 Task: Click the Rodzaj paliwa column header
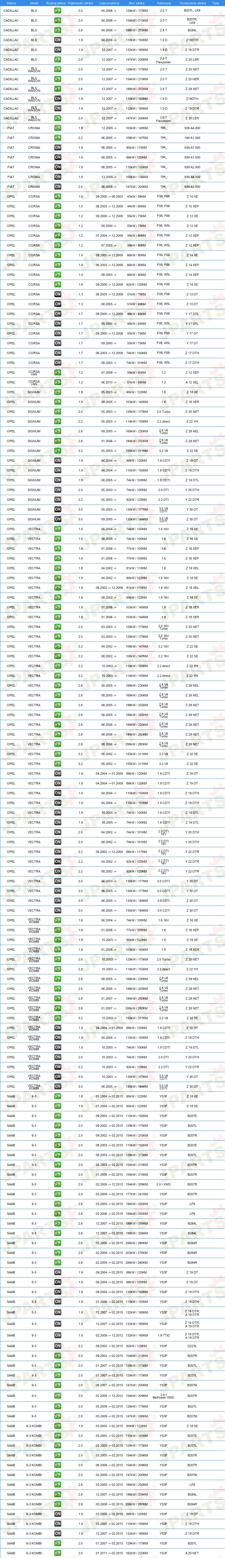pyautogui.click(x=56, y=3)
